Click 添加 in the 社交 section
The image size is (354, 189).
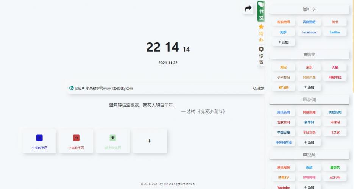pos(283,42)
